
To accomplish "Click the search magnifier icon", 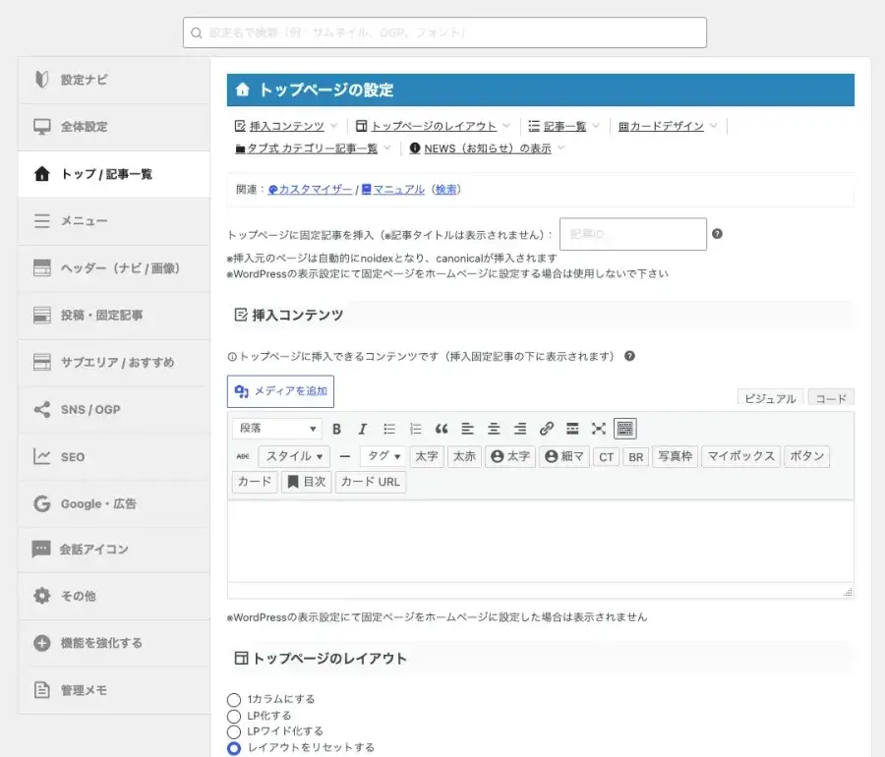I will point(197,32).
